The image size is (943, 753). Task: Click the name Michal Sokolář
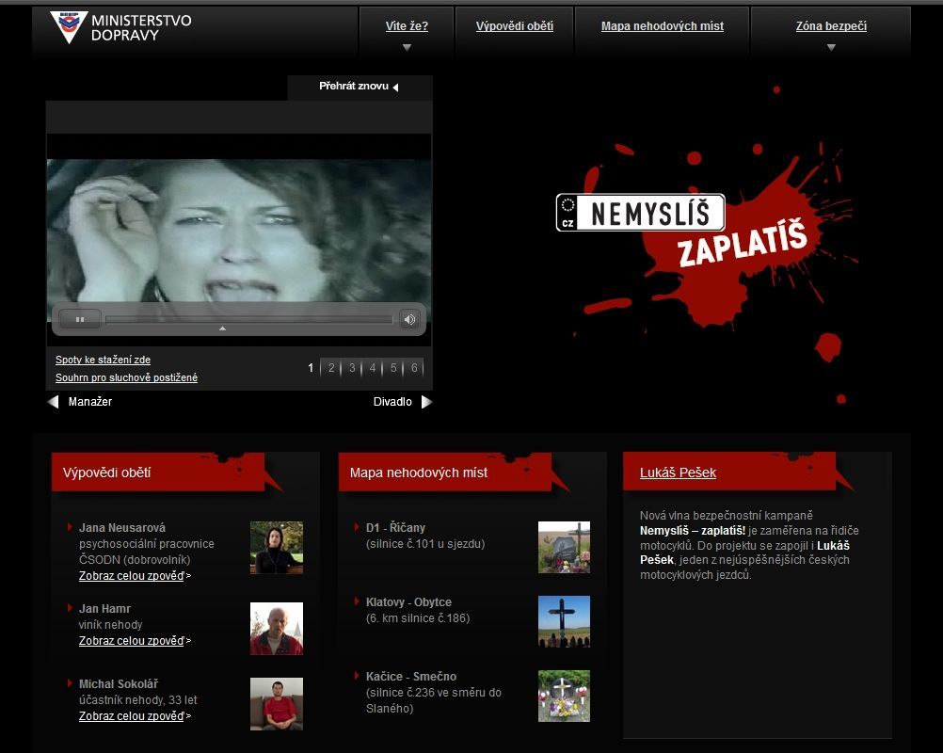[x=119, y=684]
